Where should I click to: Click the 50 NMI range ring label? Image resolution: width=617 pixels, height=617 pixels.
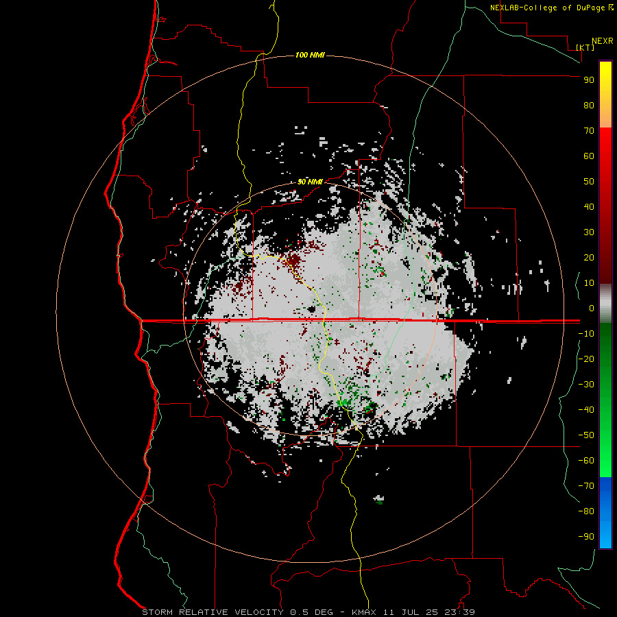click(x=310, y=182)
